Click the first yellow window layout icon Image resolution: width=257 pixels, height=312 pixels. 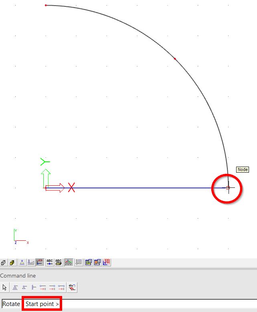coord(88,263)
